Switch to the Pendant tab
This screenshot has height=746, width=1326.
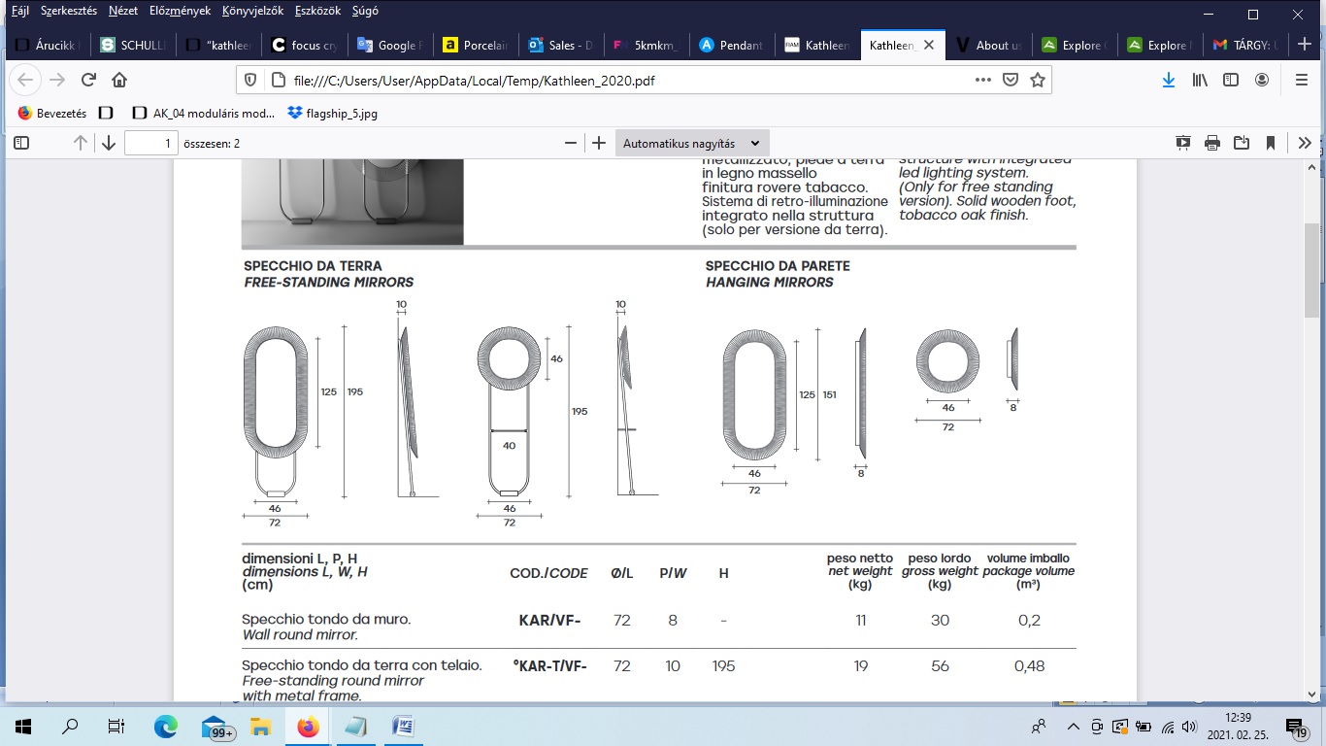(x=731, y=45)
